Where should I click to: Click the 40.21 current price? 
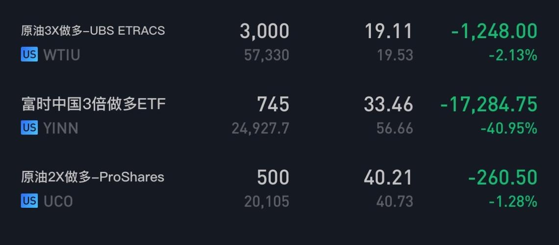tap(388, 177)
